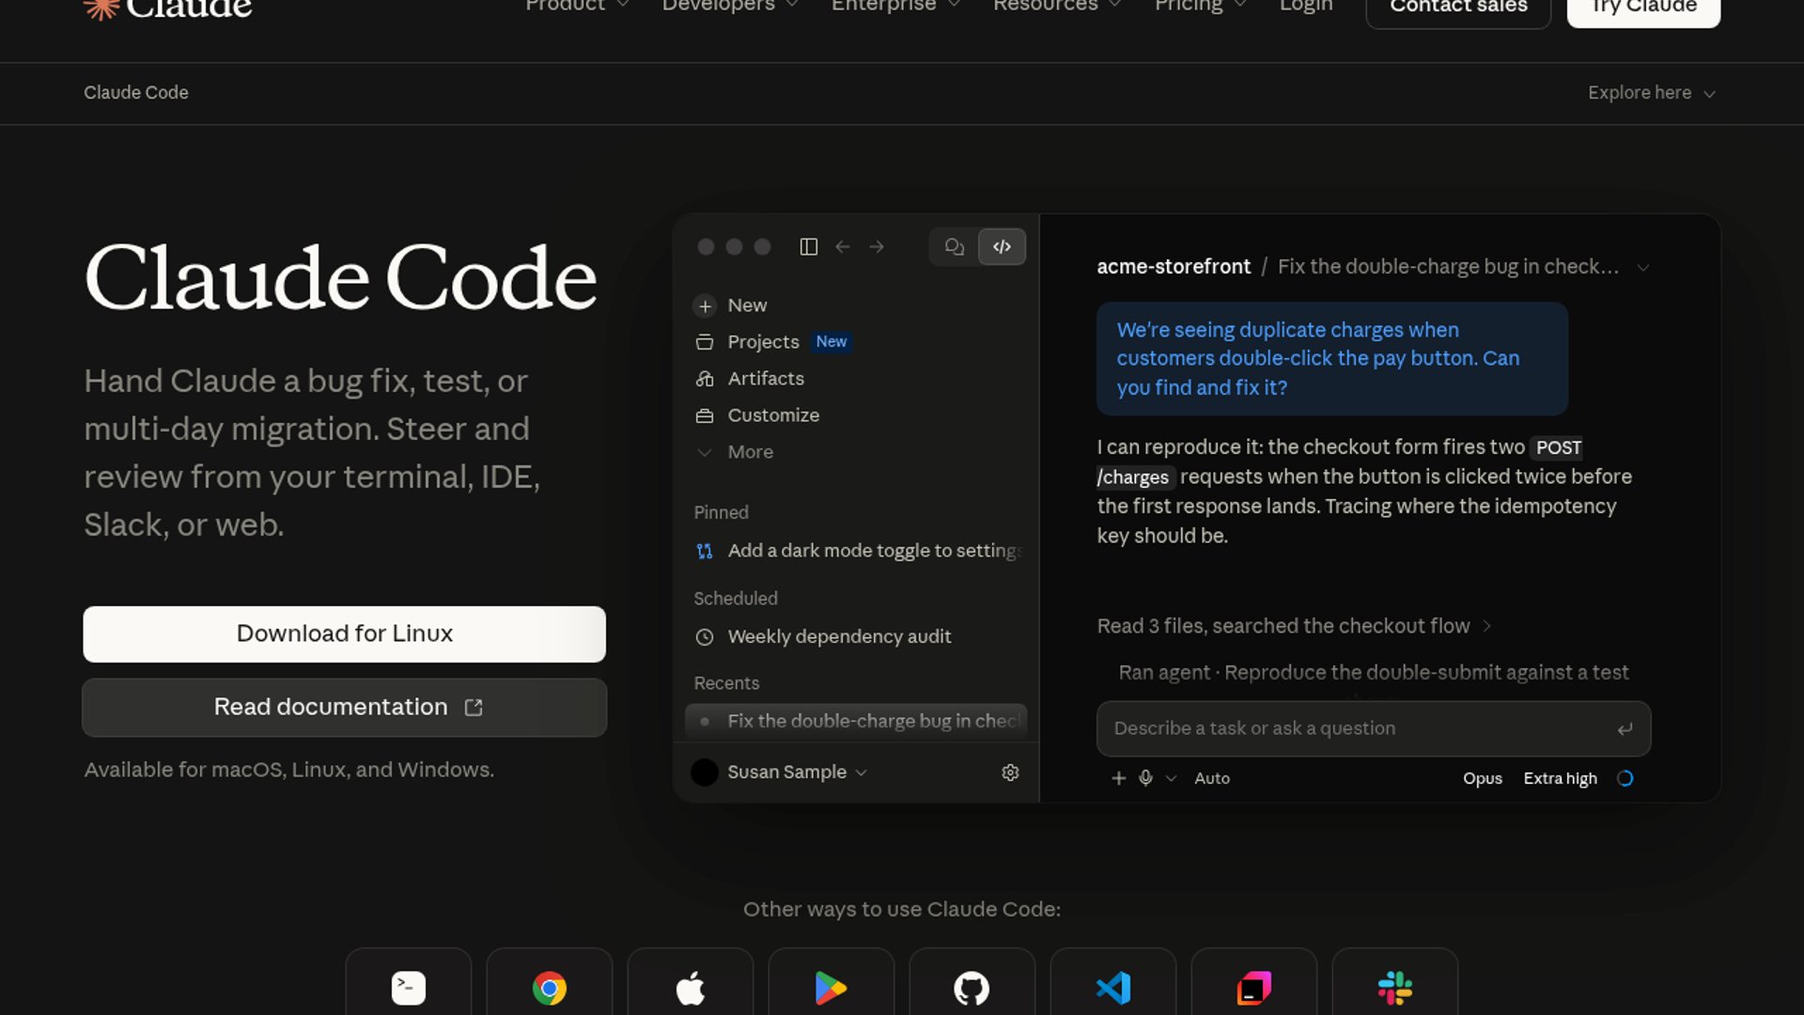Click Susan Sample's avatar circle
The height and width of the screenshot is (1015, 1804).
click(705, 773)
